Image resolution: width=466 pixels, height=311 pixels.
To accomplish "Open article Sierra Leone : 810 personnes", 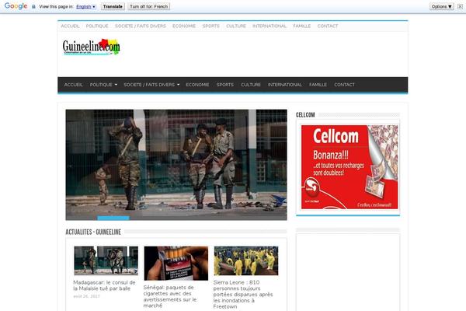I will (243, 295).
